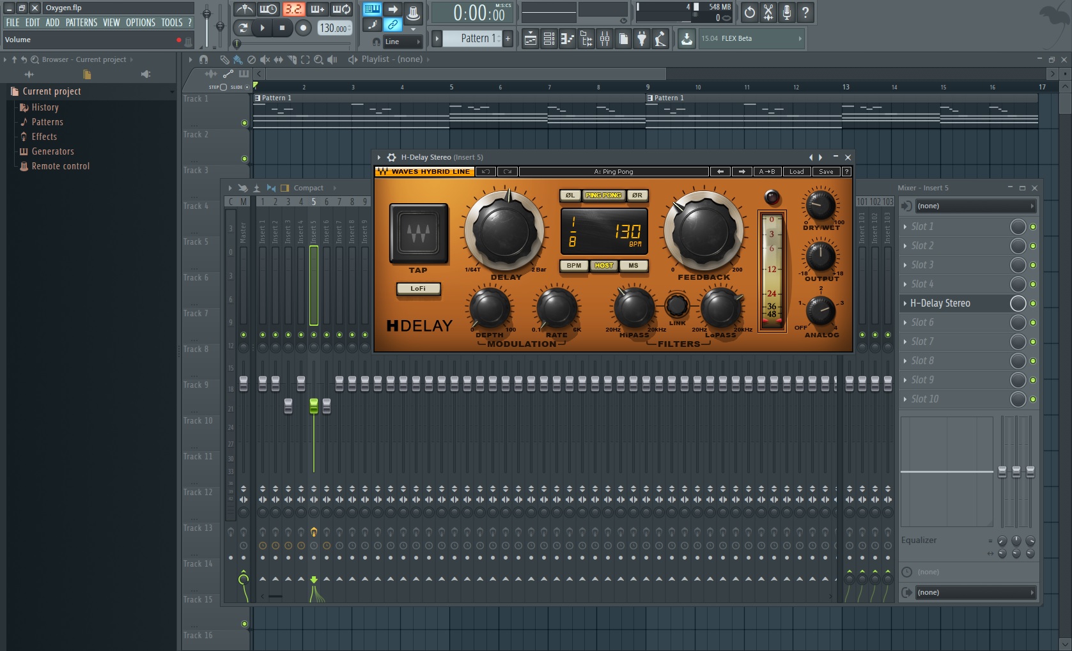Stop playback with the stop button
Screen dimensions: 1072x651
point(282,28)
